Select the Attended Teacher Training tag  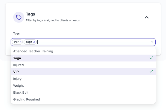click(x=83, y=51)
